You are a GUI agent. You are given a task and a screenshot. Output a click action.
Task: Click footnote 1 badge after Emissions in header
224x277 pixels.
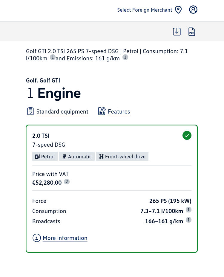pos(125,57)
